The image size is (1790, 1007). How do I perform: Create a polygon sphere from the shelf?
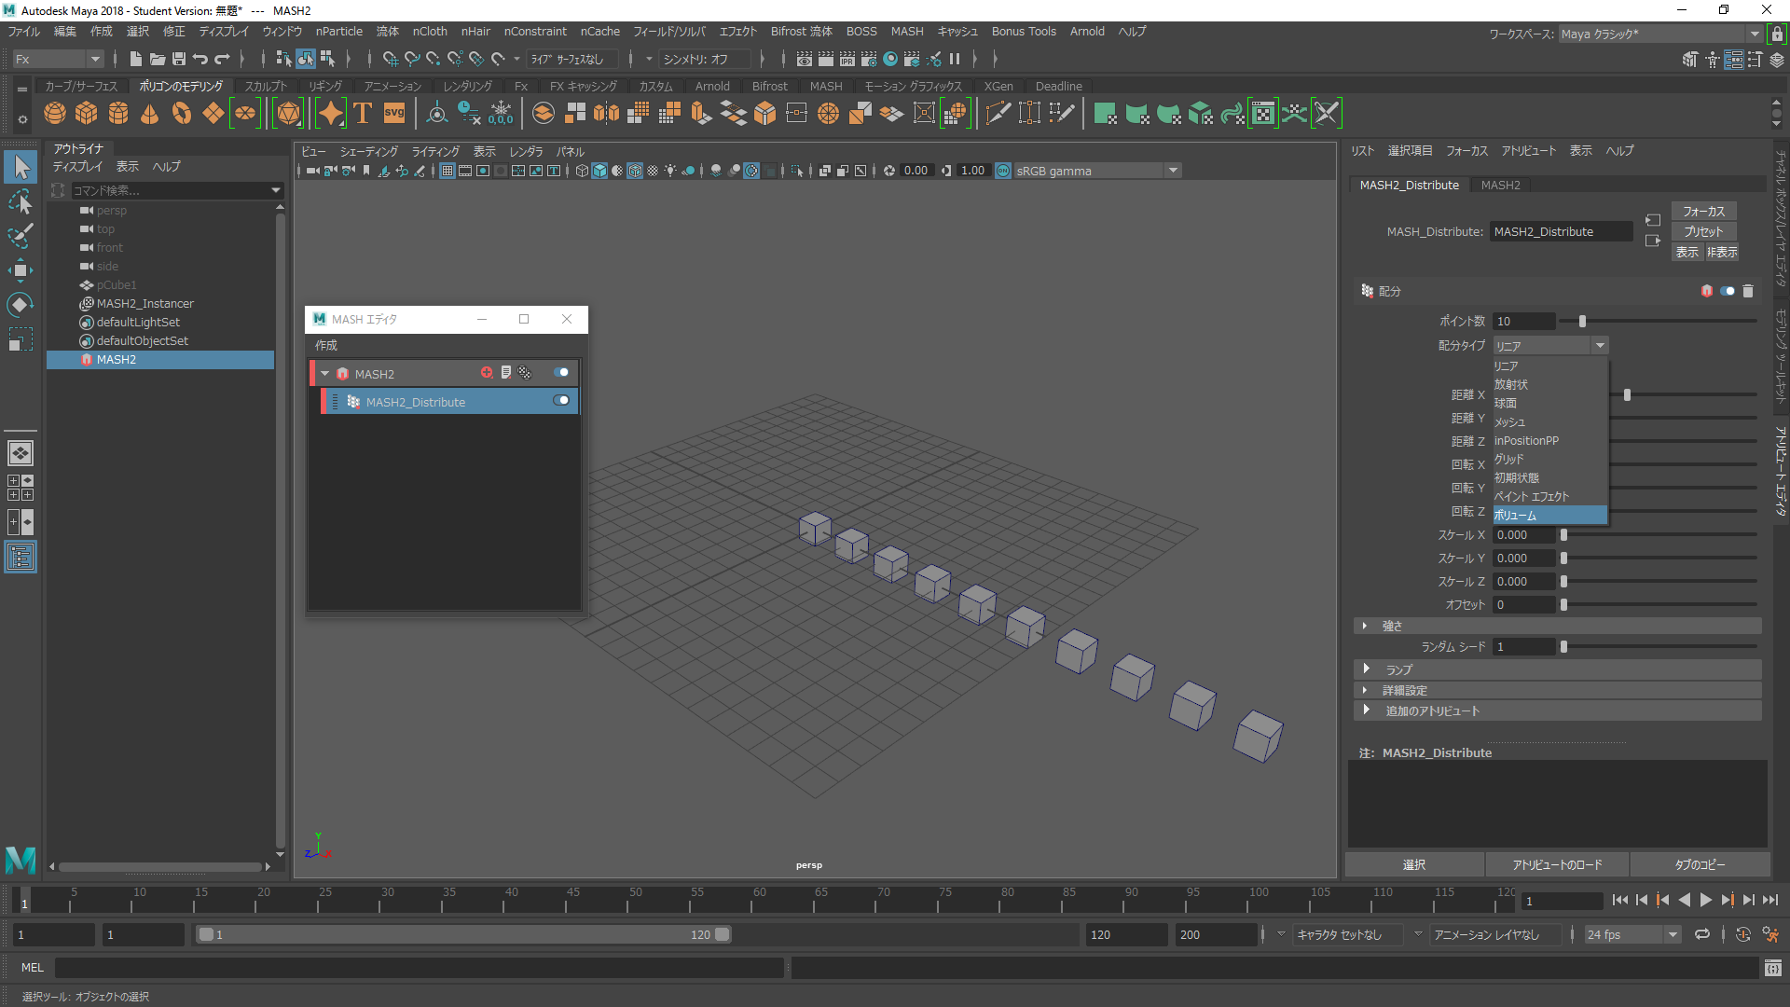pos(54,113)
